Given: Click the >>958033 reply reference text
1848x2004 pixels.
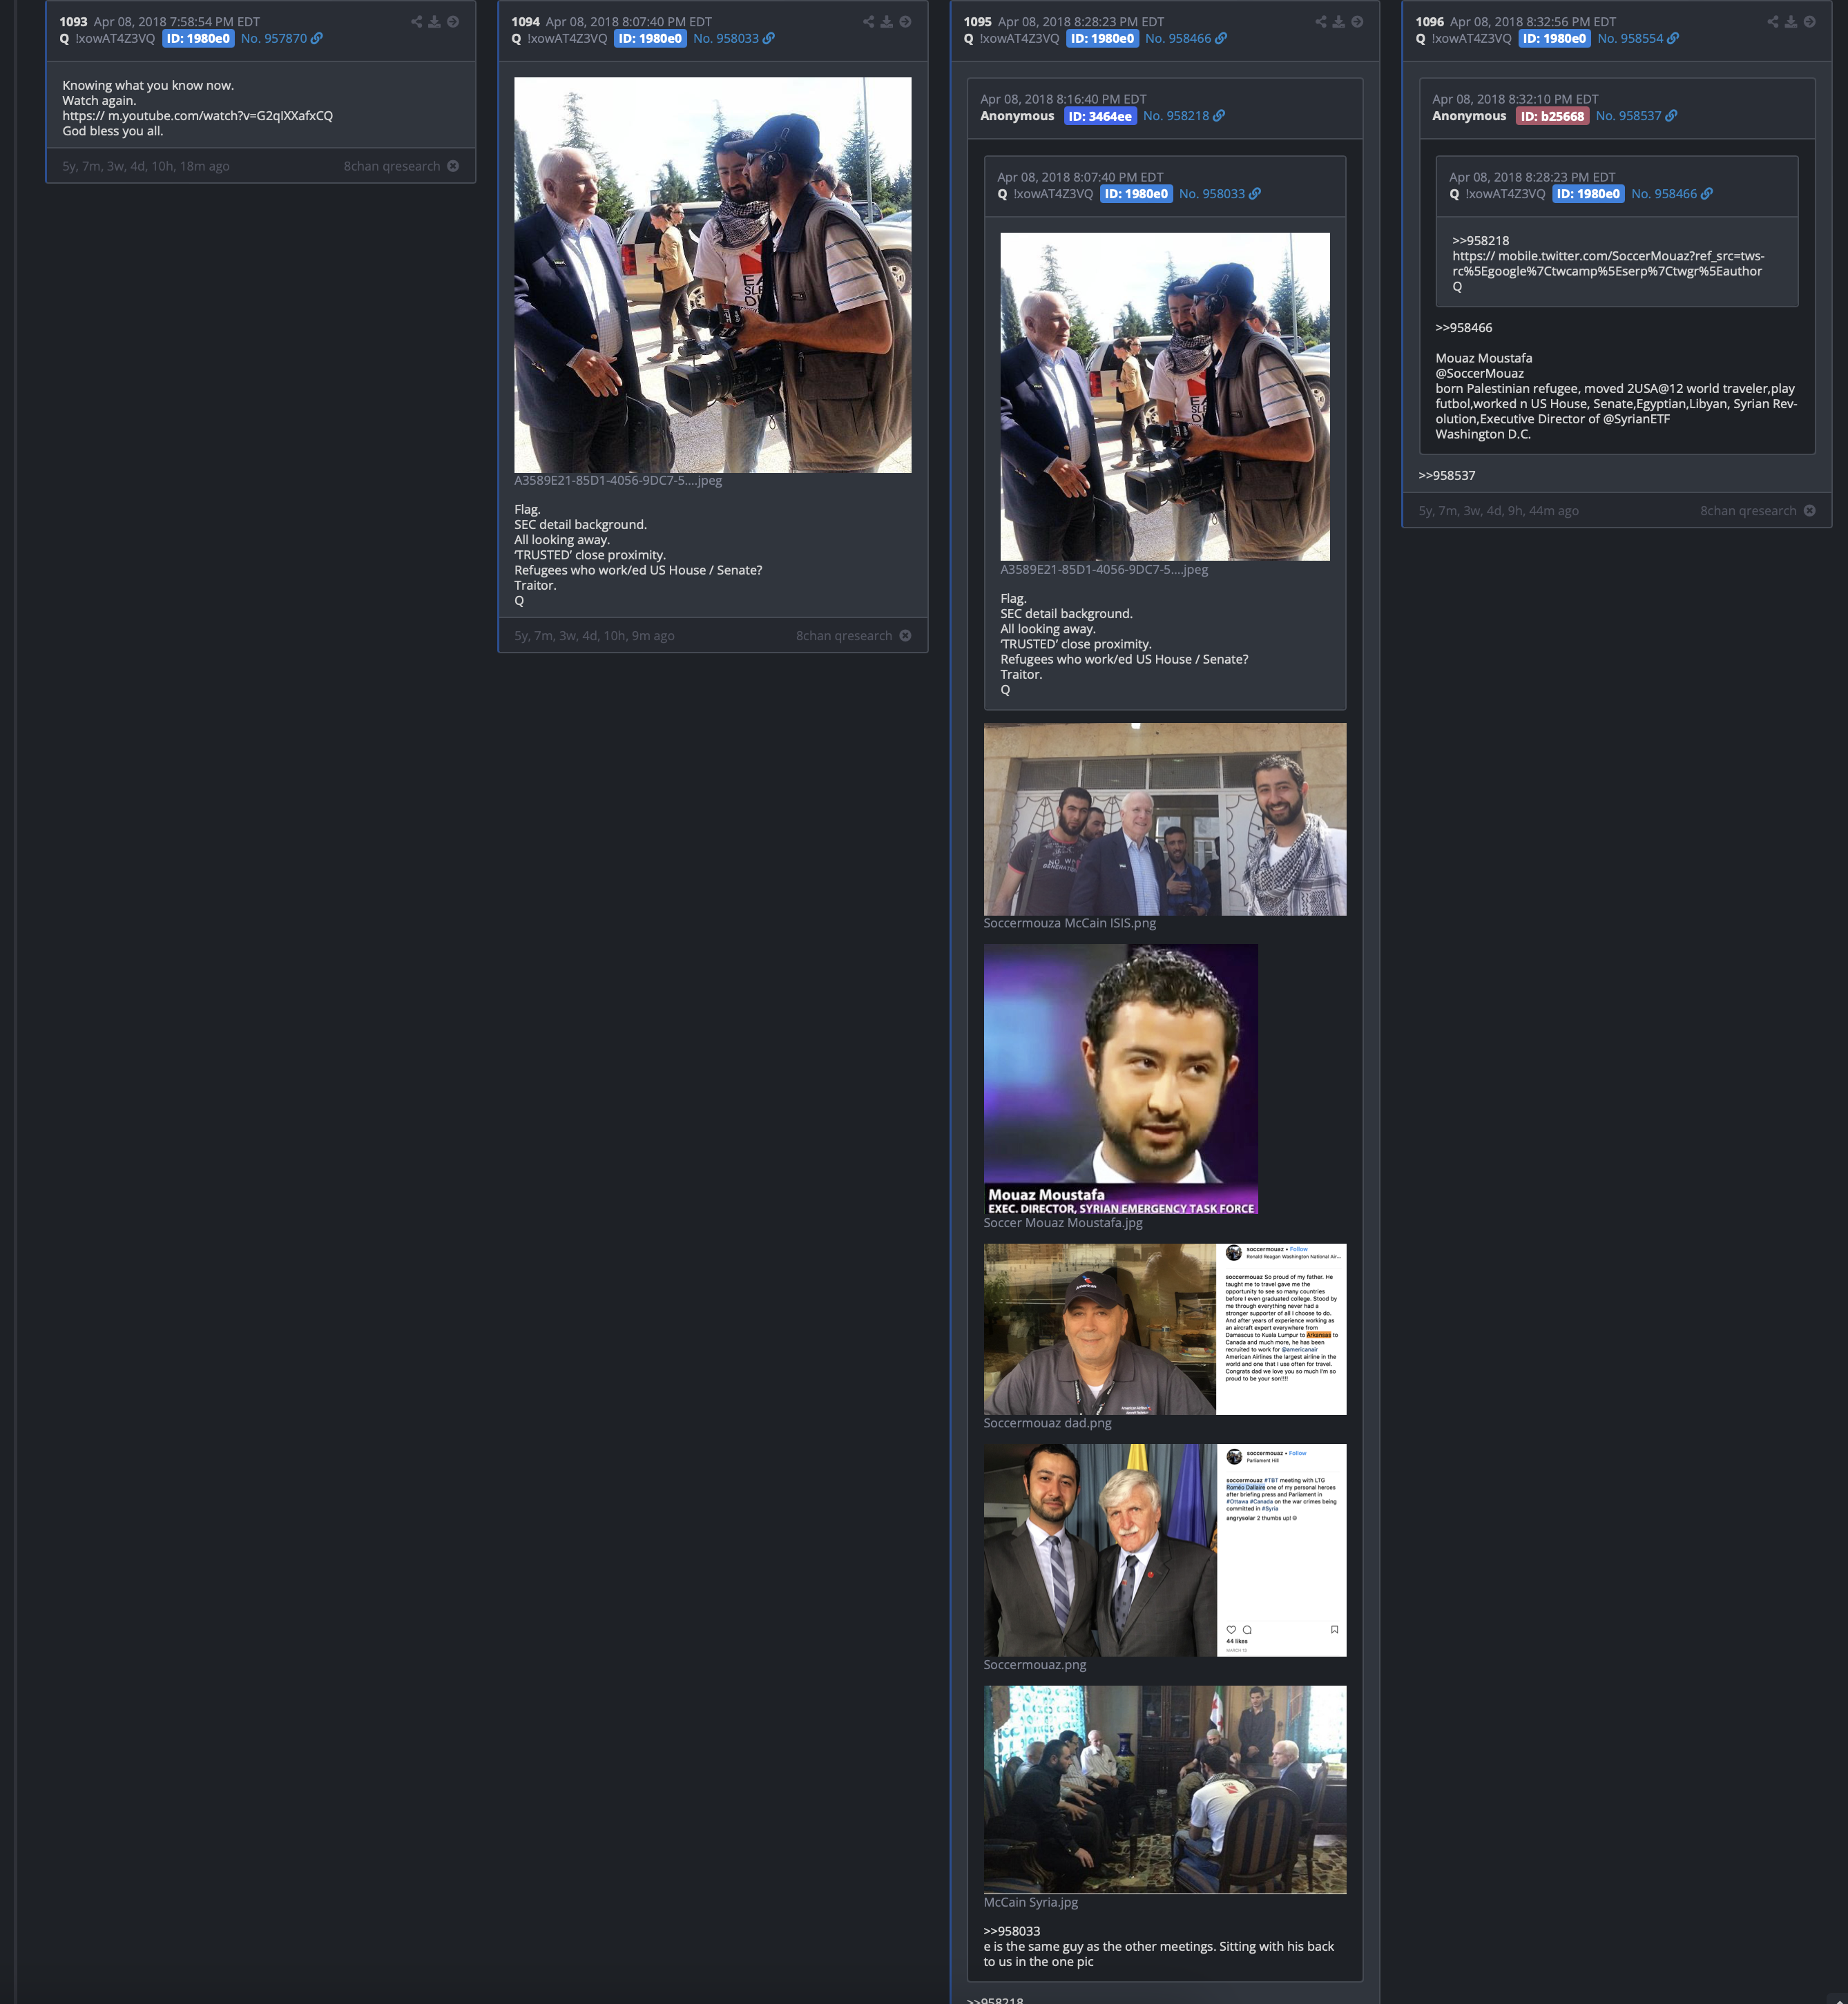Looking at the screenshot, I should click(x=1012, y=1931).
